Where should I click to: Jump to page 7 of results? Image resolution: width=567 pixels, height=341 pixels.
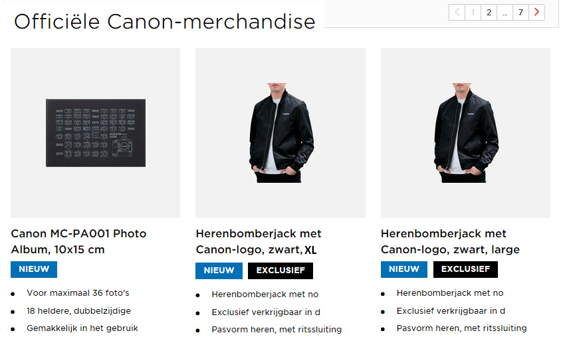pyautogui.click(x=520, y=12)
